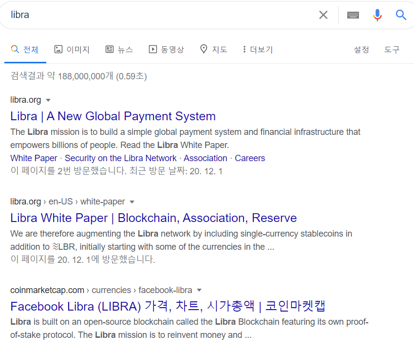Open the on-screen keyboard input tool
Screen dimensions: 414x351
tap(353, 15)
